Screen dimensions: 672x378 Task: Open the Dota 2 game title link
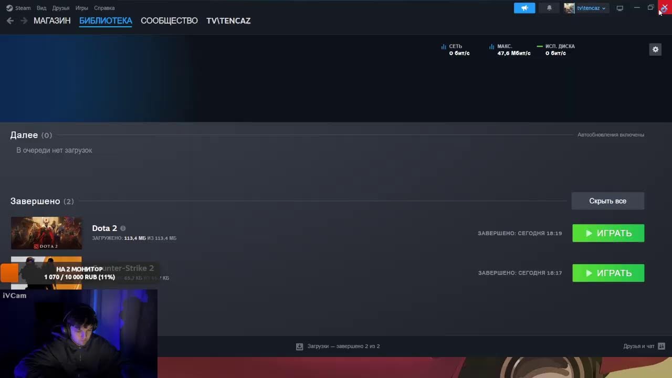pyautogui.click(x=104, y=228)
